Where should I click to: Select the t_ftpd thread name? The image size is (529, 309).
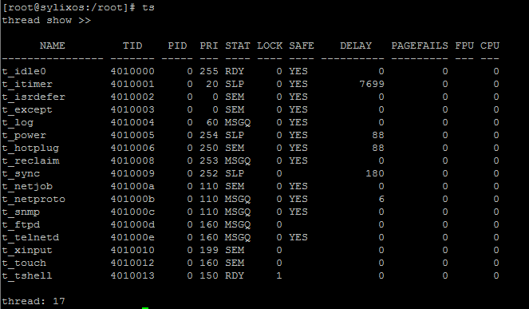(21, 225)
